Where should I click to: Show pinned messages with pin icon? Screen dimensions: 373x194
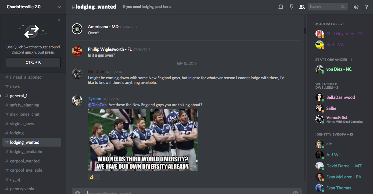click(x=291, y=7)
